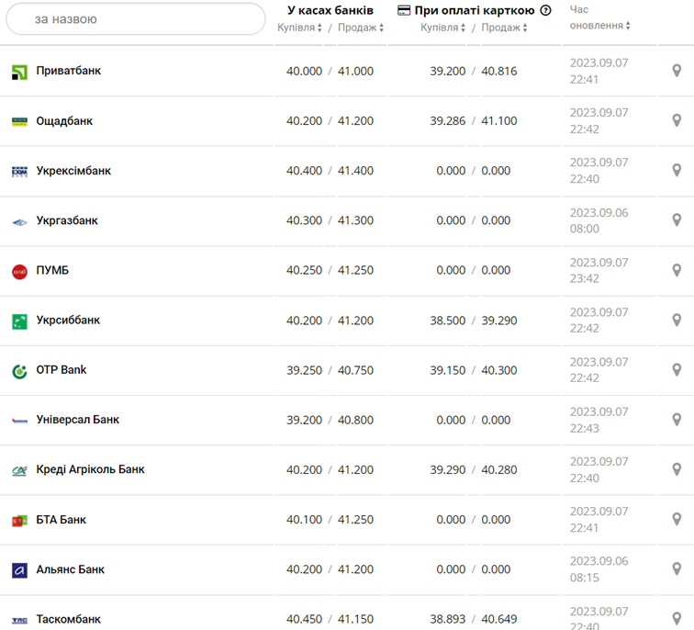Click the location pin in the ПУМБ row
Viewport: 694px width, 630px height.
tap(677, 270)
